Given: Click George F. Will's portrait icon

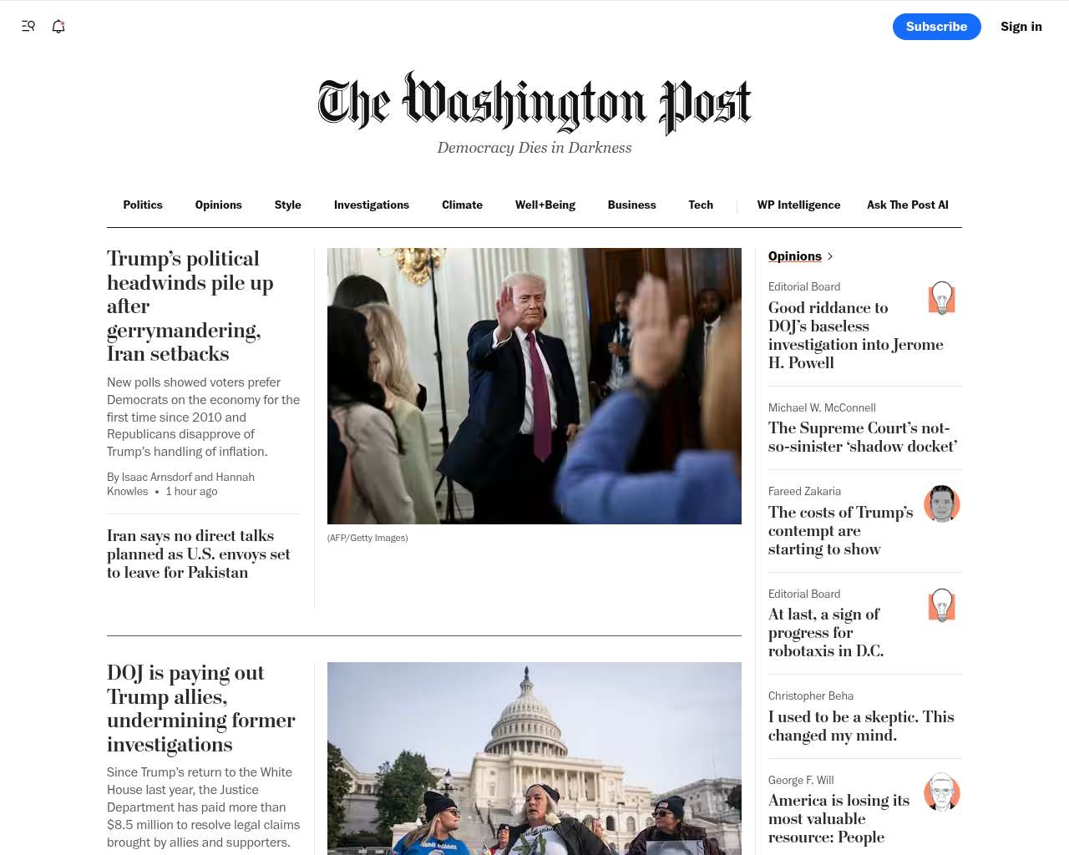Looking at the screenshot, I should [x=942, y=792].
